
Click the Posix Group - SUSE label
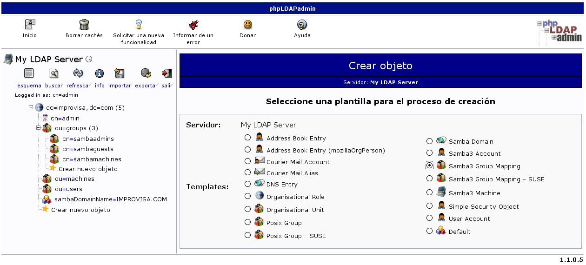(x=296, y=236)
